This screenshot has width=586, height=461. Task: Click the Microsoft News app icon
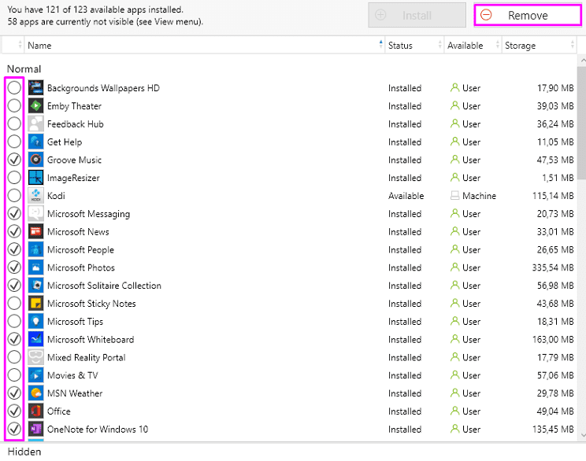click(x=36, y=231)
